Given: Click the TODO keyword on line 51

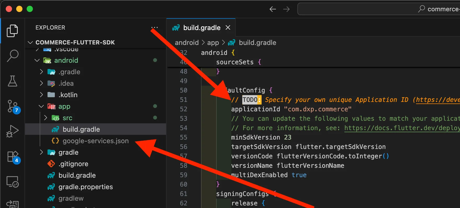Looking at the screenshot, I should tap(250, 100).
